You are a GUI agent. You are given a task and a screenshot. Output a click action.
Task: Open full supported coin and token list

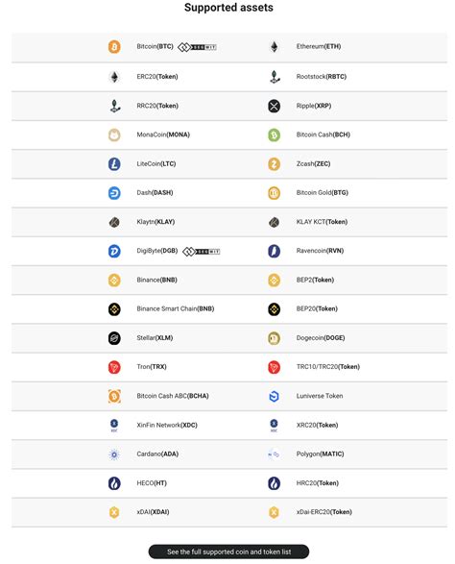tap(228, 552)
